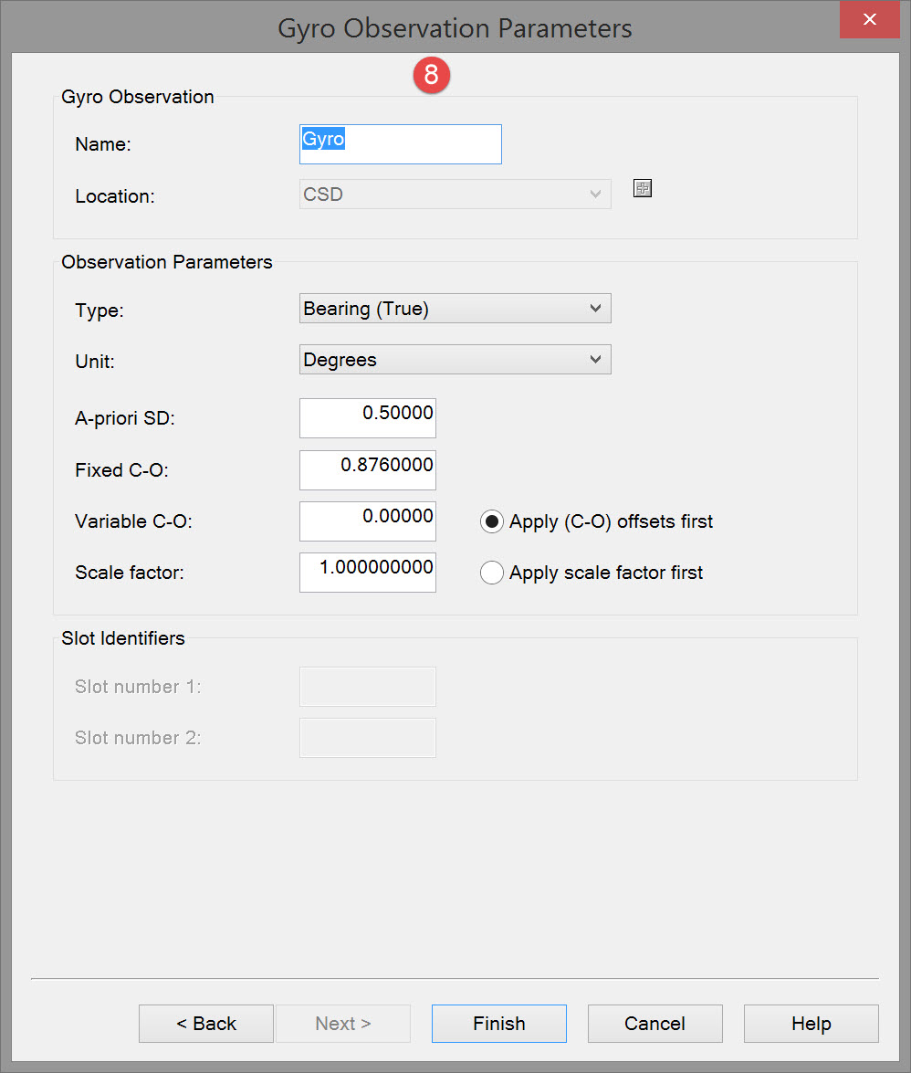Select Apply scale factor first option
This screenshot has width=911, height=1073.
point(492,573)
